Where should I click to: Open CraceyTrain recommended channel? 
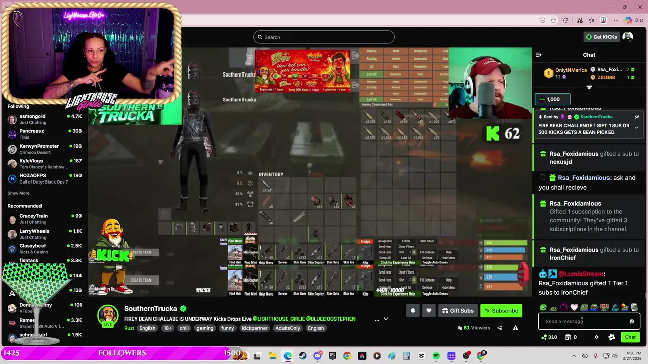click(x=45, y=219)
